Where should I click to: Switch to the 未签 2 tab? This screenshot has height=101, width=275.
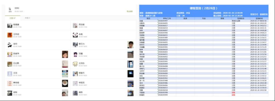tap(28, 18)
